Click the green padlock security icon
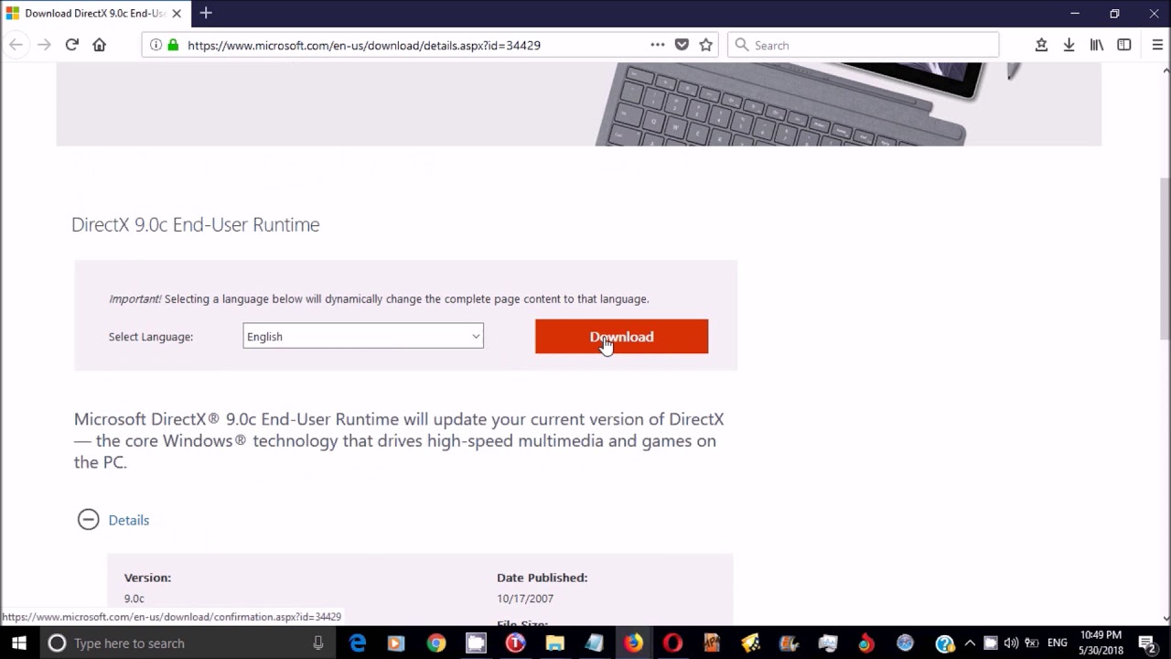The width and height of the screenshot is (1171, 659). pyautogui.click(x=173, y=45)
